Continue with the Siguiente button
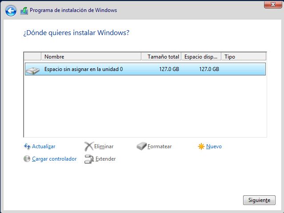Screen dimensions: 284x213 click(259, 200)
